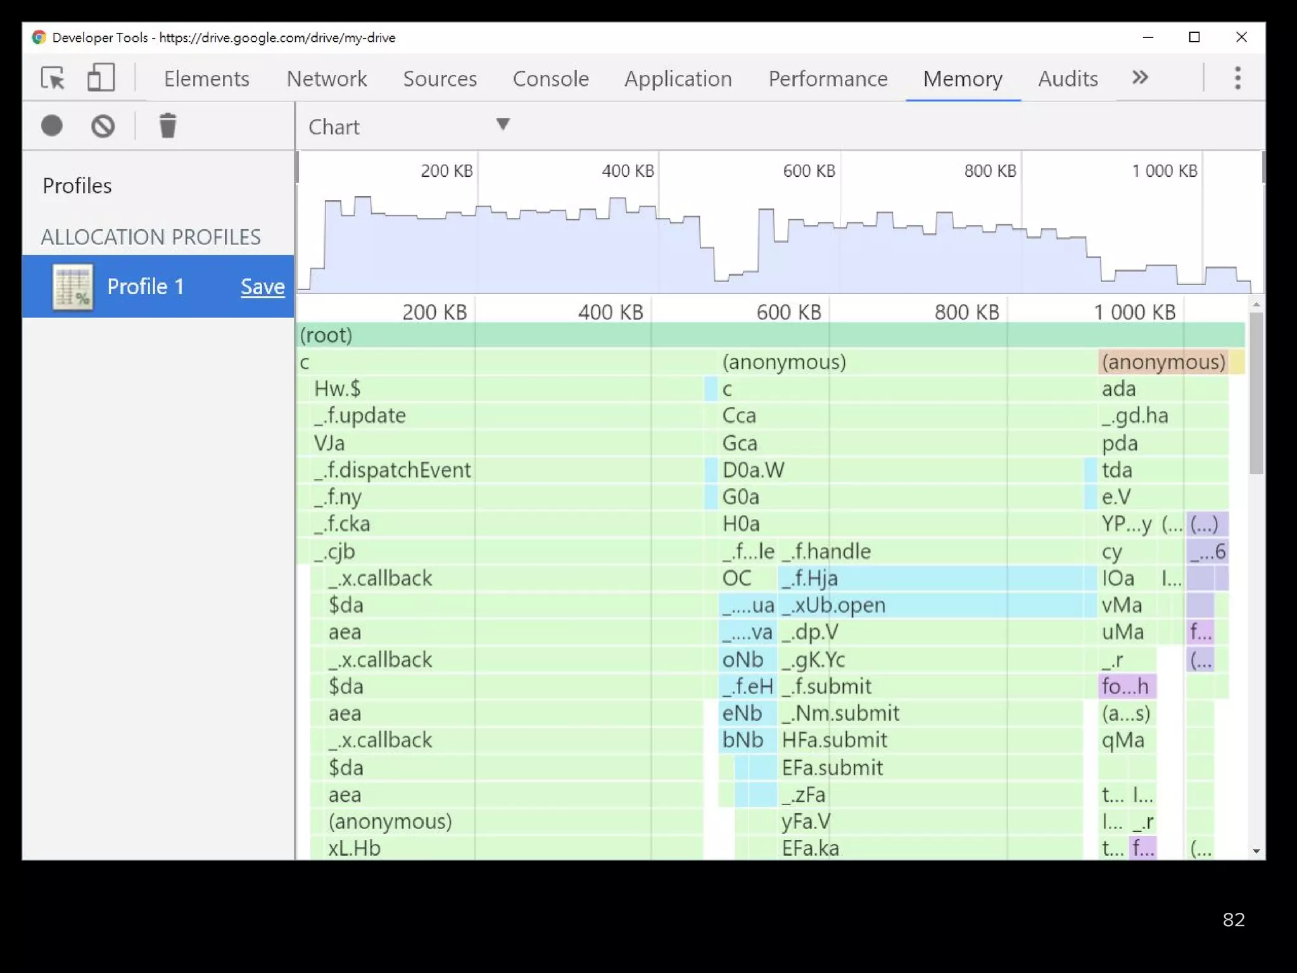Select Profile 1 in the sidebar
Screen dimensions: 1297x973
(158, 286)
